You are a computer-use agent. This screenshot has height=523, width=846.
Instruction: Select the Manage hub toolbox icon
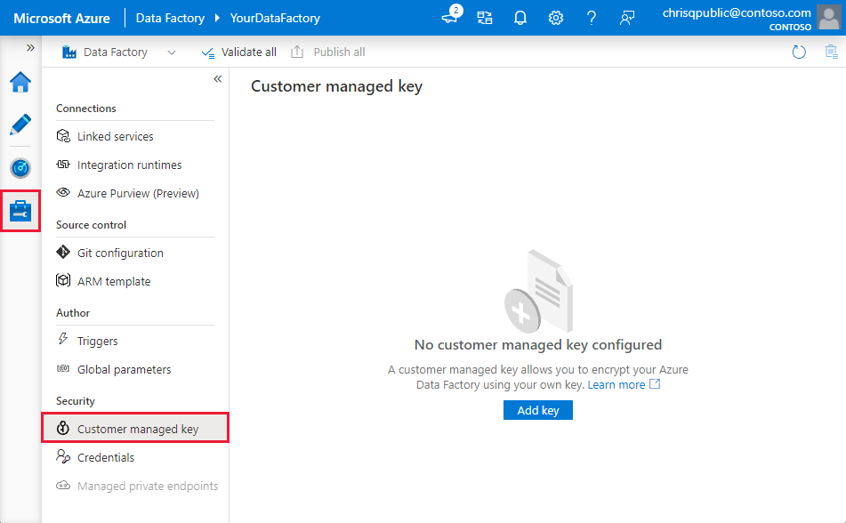(x=20, y=211)
